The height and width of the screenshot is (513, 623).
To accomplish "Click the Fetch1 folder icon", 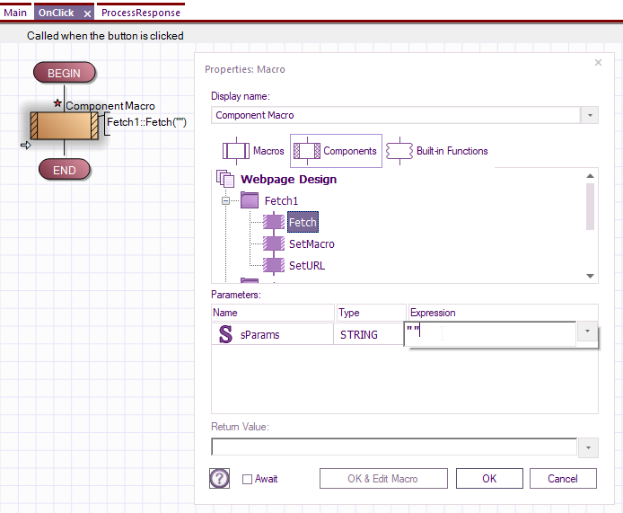I will click(250, 200).
